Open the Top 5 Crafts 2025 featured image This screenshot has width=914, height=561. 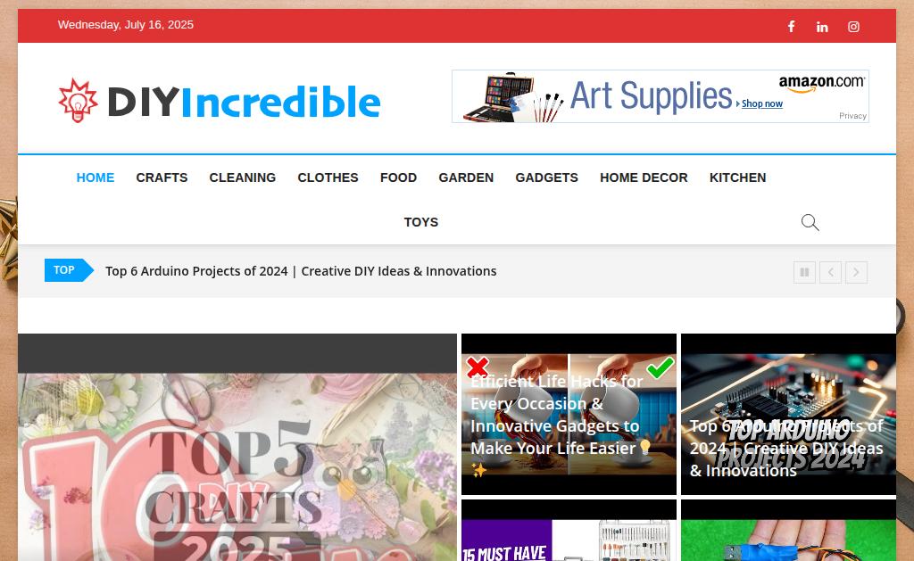[237, 448]
